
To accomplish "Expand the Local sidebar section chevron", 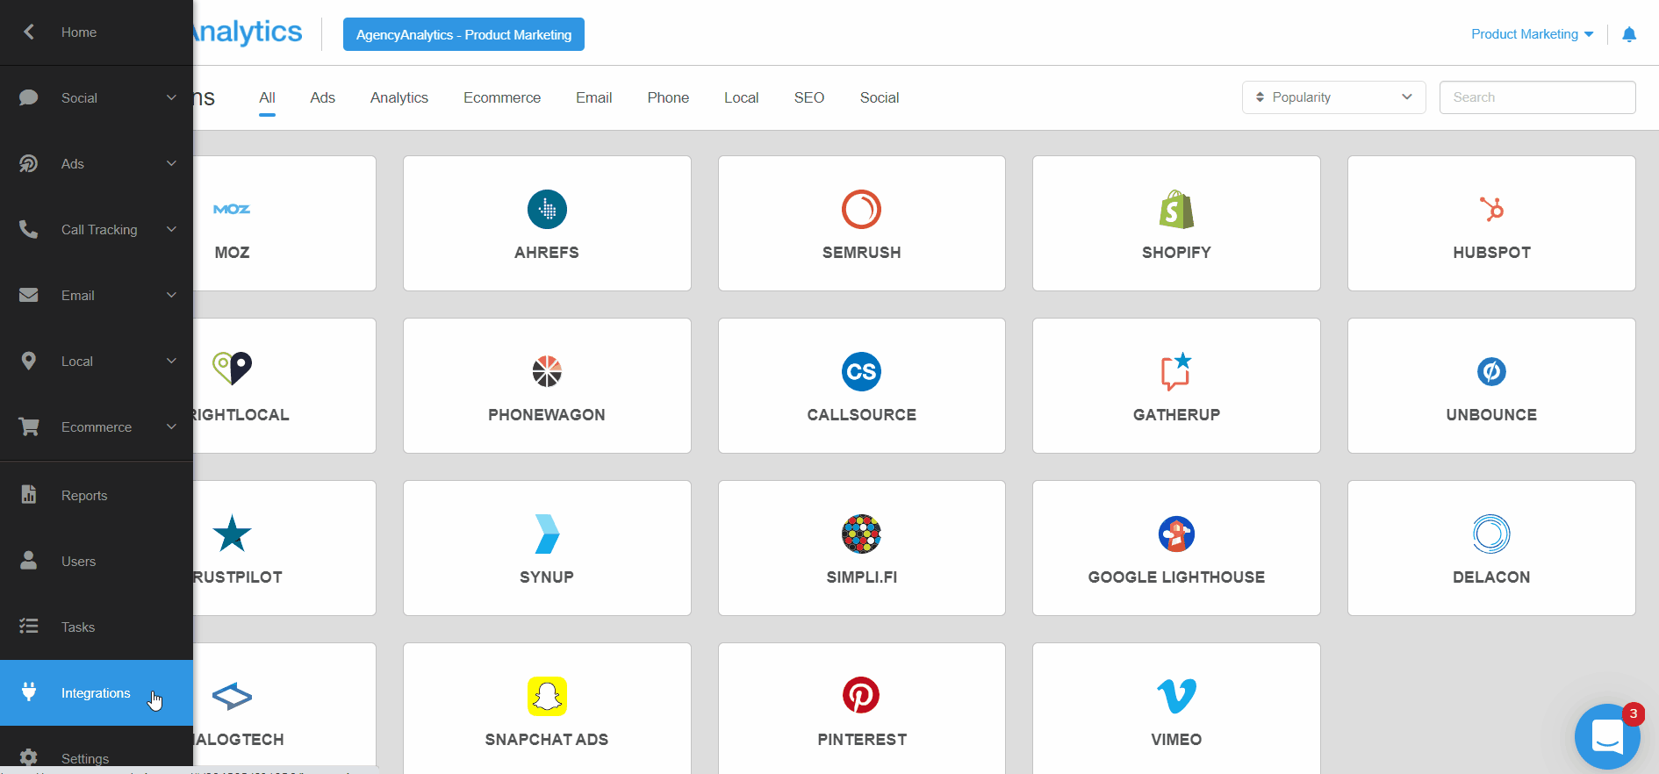I will (171, 361).
